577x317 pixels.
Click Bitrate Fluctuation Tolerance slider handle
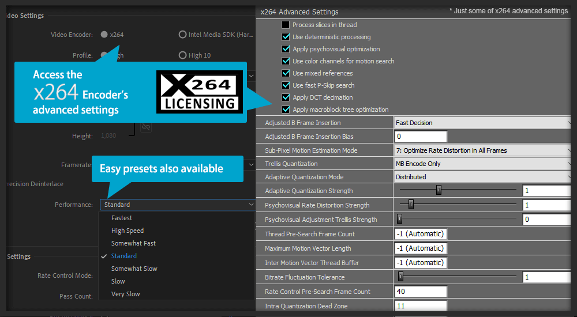coord(401,276)
